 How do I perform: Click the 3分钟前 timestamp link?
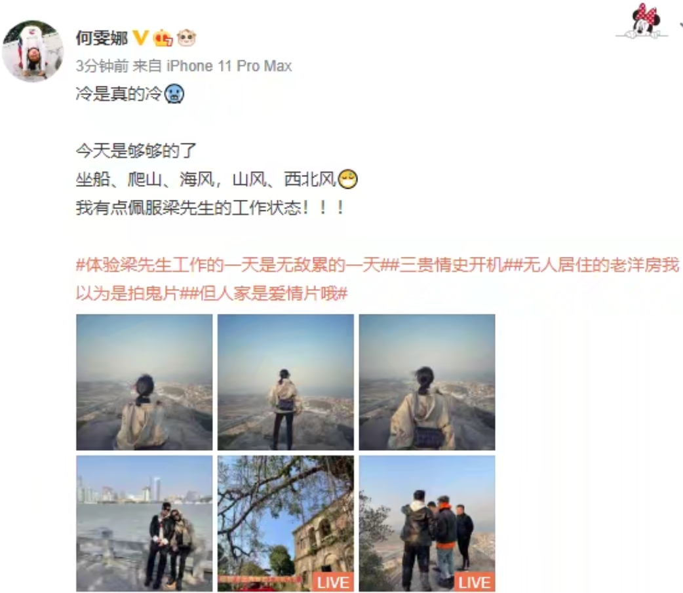tap(102, 66)
